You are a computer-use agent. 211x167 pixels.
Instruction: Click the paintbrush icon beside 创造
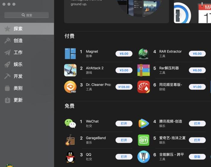coord(8,41)
